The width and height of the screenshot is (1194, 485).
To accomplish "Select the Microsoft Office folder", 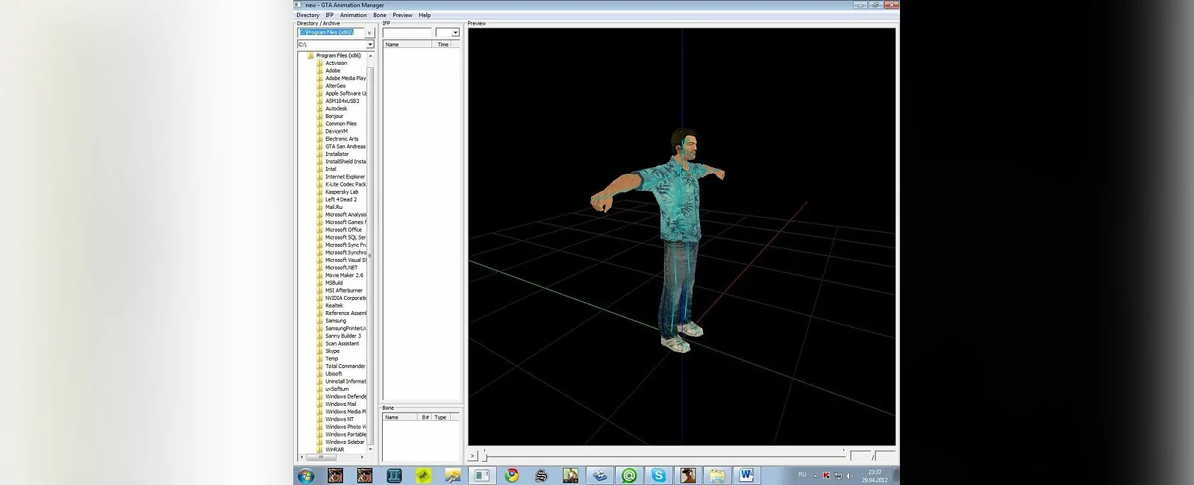I will click(x=343, y=230).
